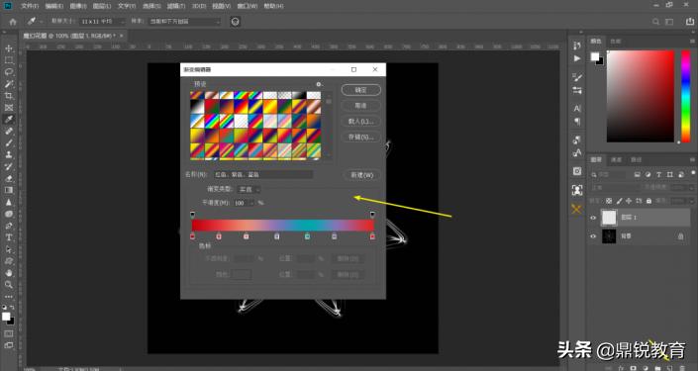Click Save button in Gradient Editor
The width and height of the screenshot is (698, 371).
pos(361,137)
